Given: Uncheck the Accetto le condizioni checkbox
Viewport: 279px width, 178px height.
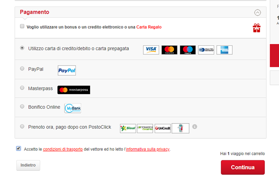Looking at the screenshot, I should tap(18, 148).
